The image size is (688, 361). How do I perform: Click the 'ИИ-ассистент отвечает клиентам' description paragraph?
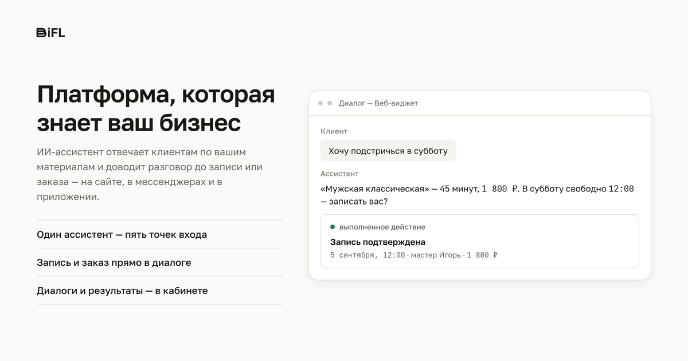150,174
